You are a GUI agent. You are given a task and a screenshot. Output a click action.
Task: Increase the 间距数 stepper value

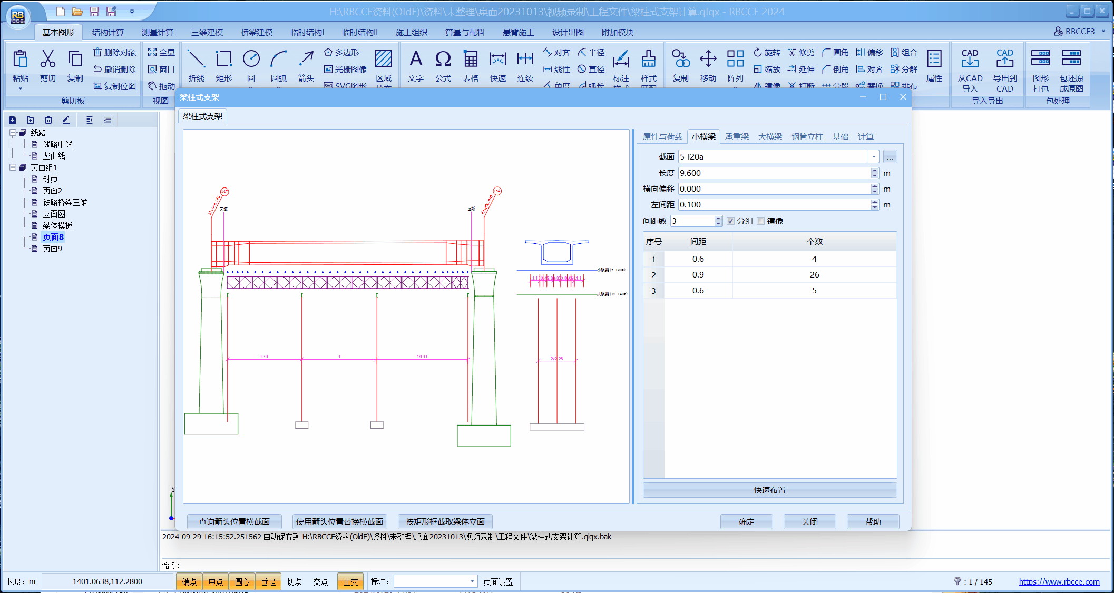point(718,219)
